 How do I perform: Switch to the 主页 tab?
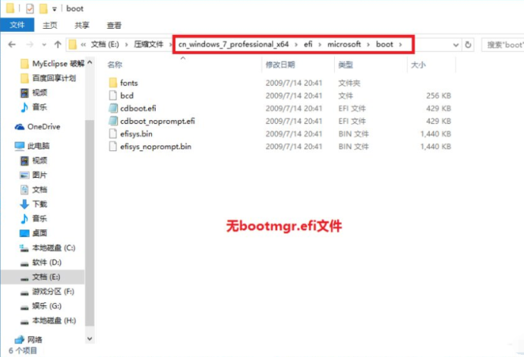pos(50,25)
